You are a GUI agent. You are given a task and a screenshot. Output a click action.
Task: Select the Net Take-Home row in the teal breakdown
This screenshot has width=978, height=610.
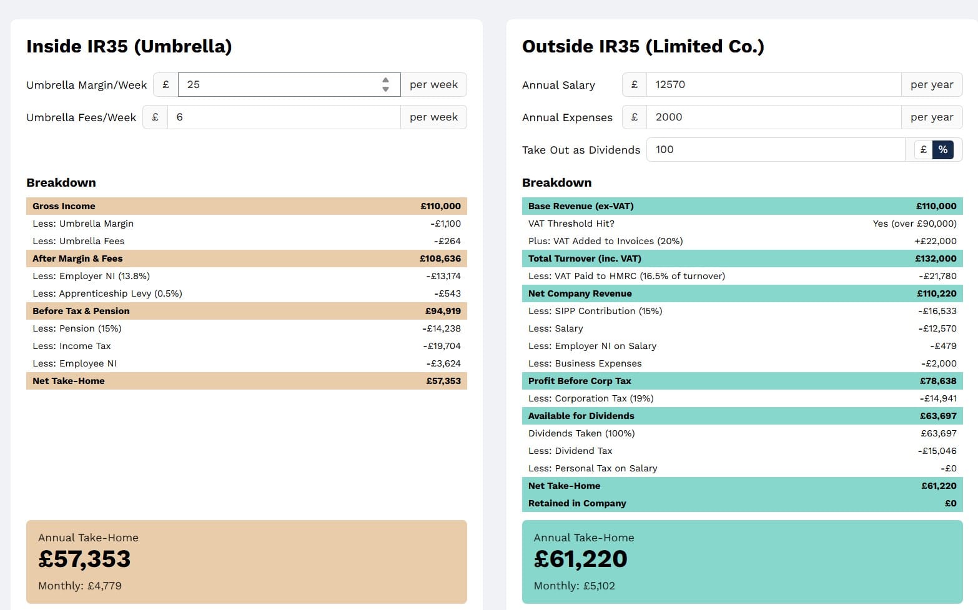[x=741, y=486]
